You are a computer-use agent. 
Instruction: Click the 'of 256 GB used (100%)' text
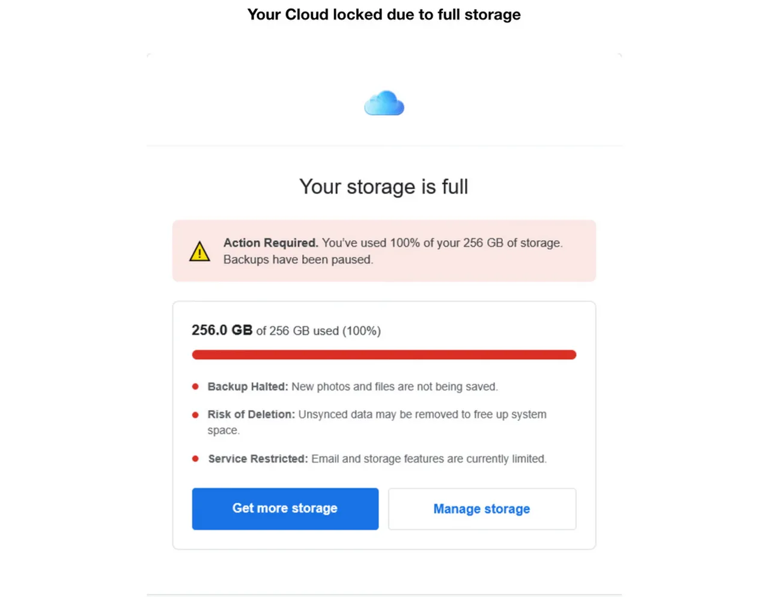point(318,331)
